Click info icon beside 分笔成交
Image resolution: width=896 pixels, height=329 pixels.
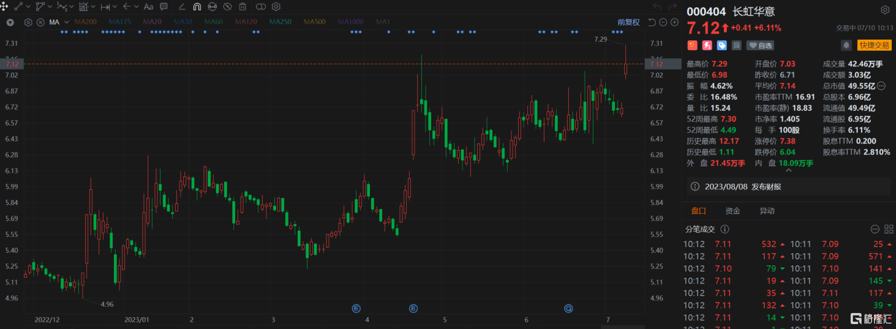coord(725,229)
